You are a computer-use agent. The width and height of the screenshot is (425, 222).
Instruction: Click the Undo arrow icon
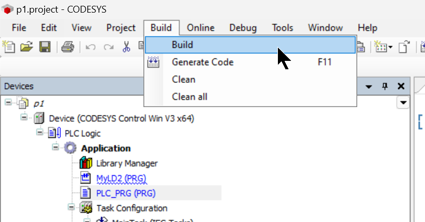pos(90,47)
